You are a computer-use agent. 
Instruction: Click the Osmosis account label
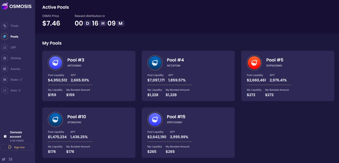(16, 135)
